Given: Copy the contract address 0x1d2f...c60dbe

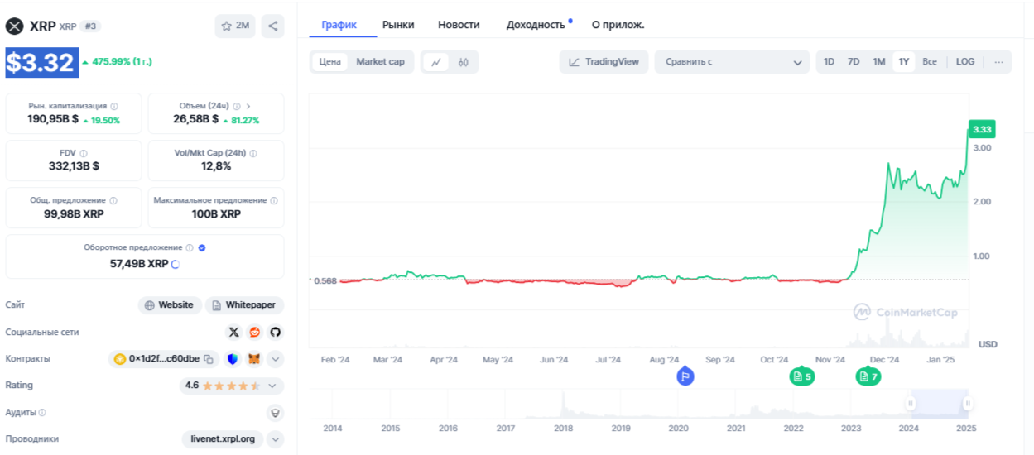Looking at the screenshot, I should pyautogui.click(x=209, y=359).
